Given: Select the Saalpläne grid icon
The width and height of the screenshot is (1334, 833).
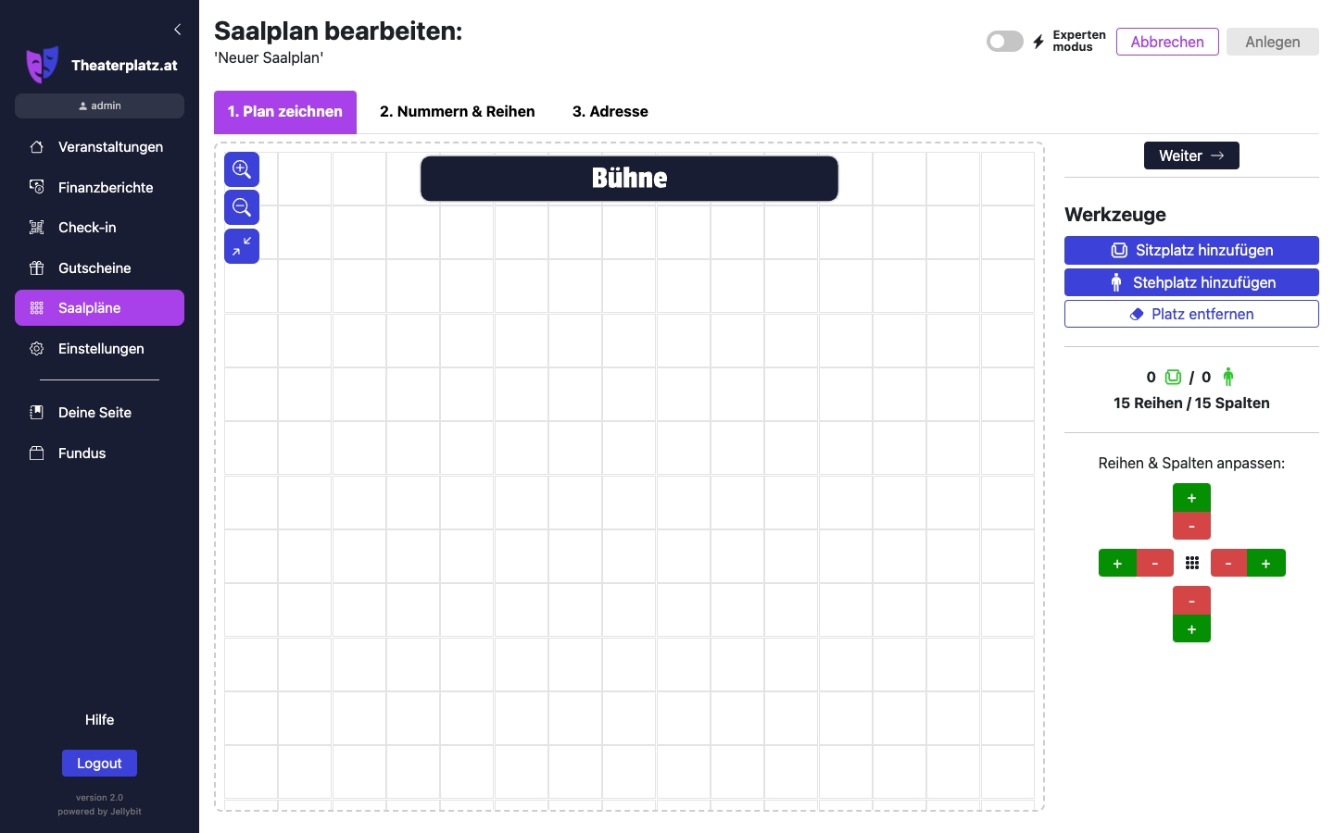Looking at the screenshot, I should click(x=36, y=308).
